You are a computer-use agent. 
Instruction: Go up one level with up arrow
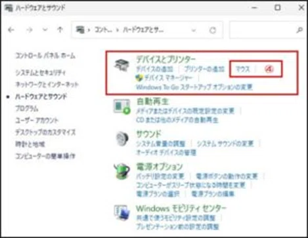click(x=60, y=30)
